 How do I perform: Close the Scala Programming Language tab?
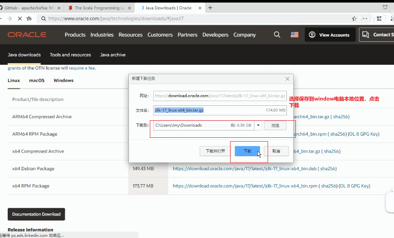129,8
